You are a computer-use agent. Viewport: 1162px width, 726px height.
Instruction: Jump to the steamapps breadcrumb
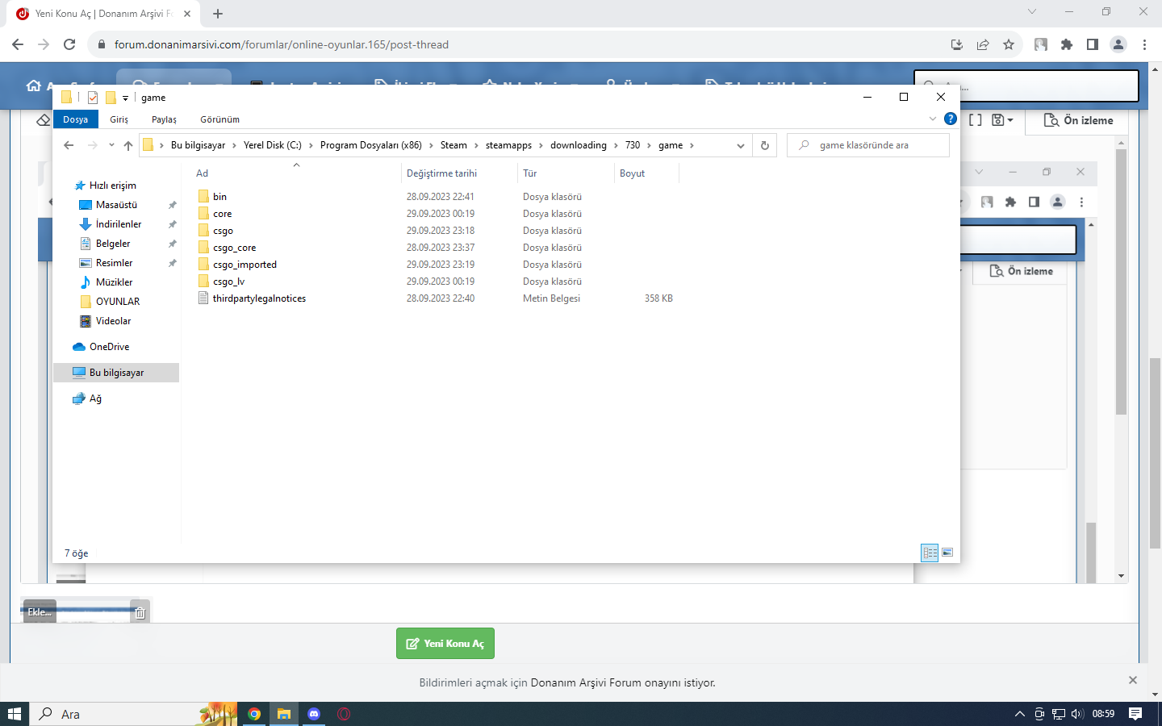pyautogui.click(x=508, y=145)
